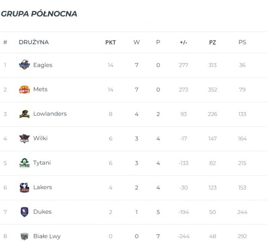Open the Tytani team name link
Screen dimensions: 267x243
coord(42,163)
